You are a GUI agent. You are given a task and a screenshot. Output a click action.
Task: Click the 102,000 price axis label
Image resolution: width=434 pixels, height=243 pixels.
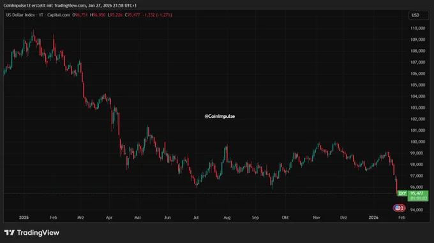pyautogui.click(x=417, y=119)
